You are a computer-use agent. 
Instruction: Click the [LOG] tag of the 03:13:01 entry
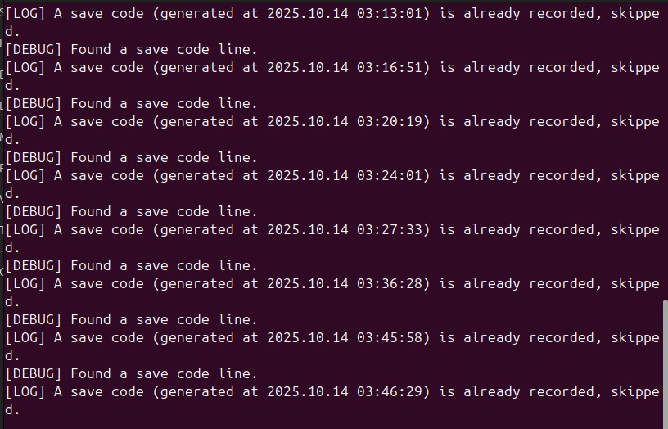pyautogui.click(x=25, y=14)
